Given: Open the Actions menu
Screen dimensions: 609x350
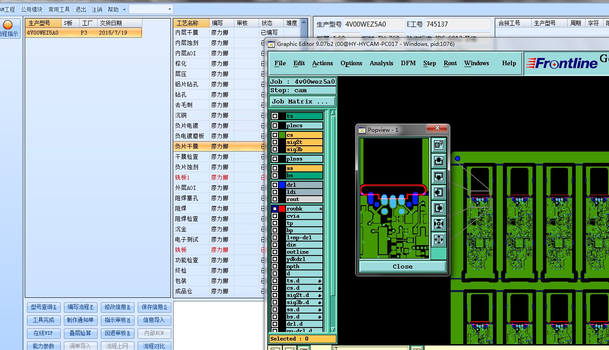Looking at the screenshot, I should [x=322, y=63].
